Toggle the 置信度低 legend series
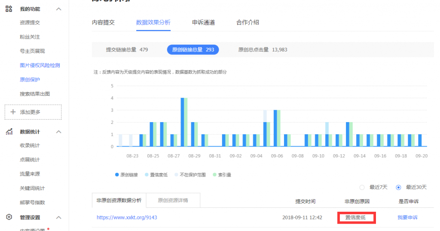The image size is (440, 231). [x=156, y=175]
